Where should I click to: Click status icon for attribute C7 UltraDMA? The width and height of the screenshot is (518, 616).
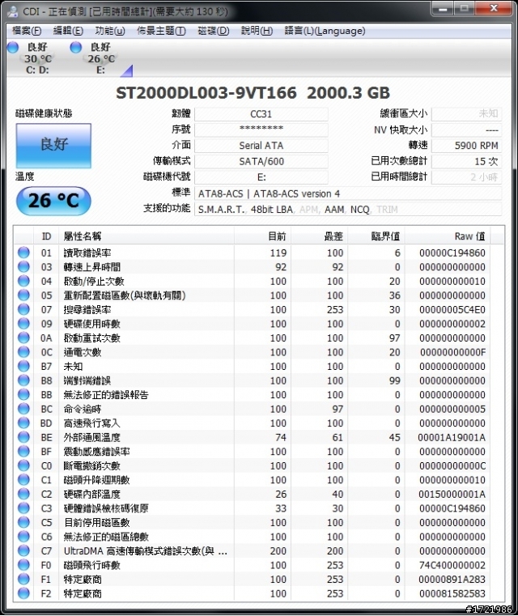point(23,550)
